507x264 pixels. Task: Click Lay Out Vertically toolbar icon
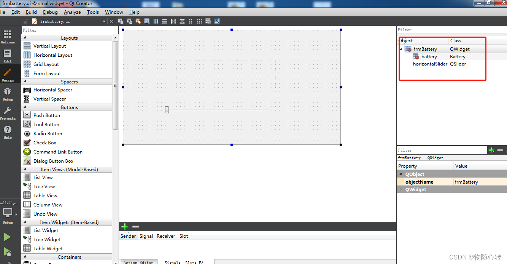pyautogui.click(x=165, y=21)
